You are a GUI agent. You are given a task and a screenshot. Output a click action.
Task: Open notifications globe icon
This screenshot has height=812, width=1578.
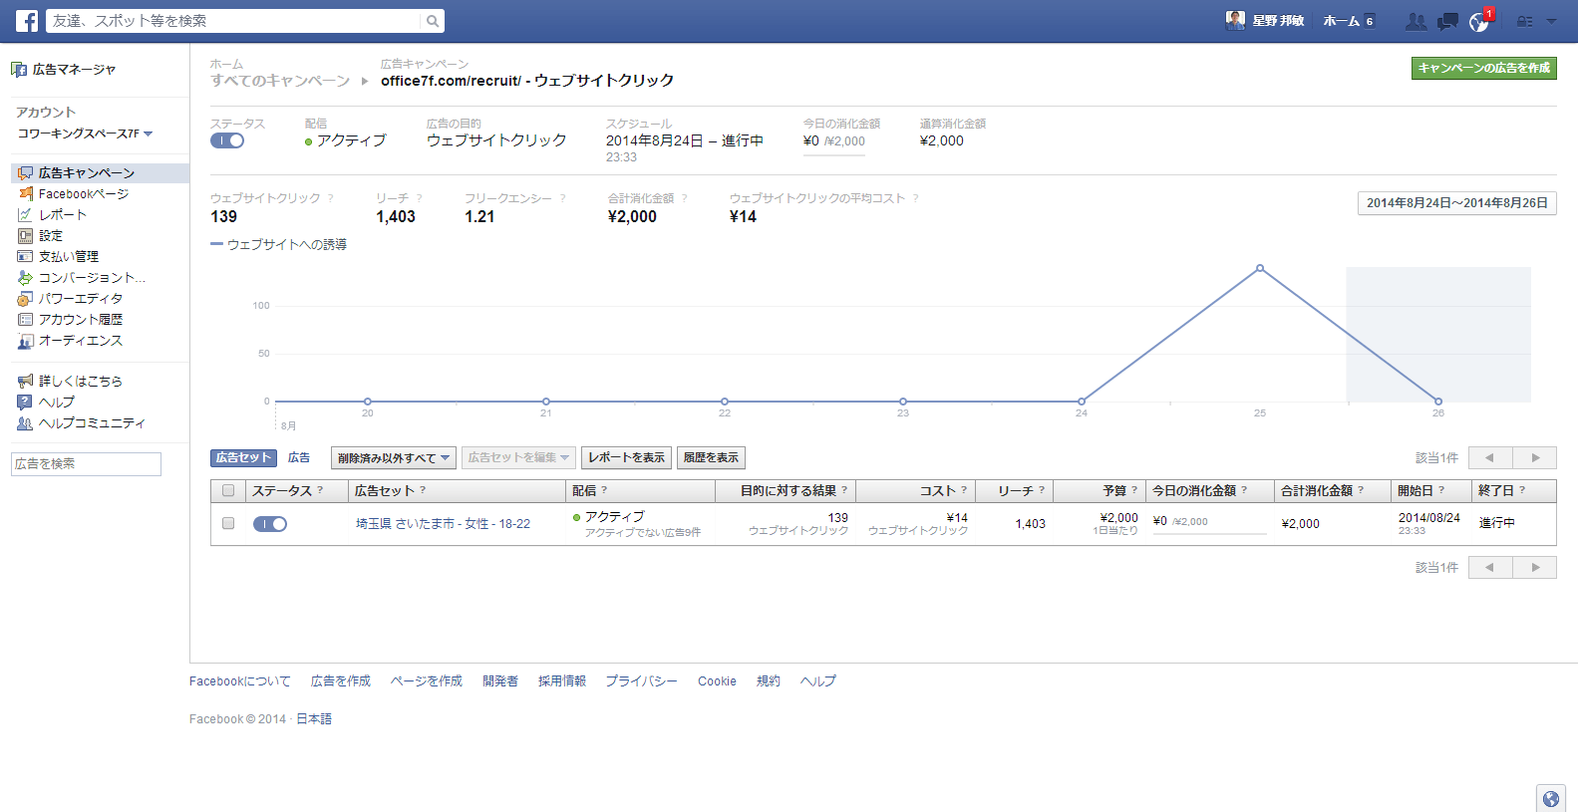(1479, 21)
